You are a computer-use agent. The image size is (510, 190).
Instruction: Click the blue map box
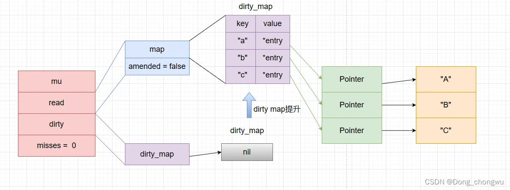point(157,50)
